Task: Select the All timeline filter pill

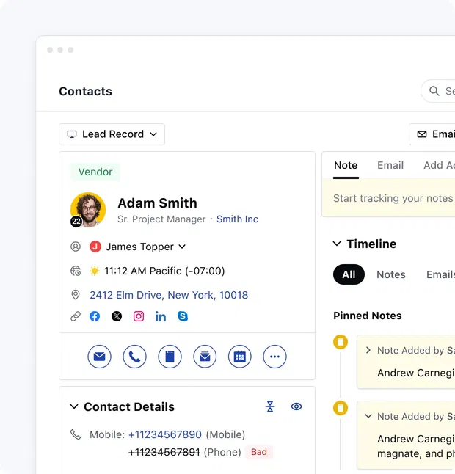Action: pyautogui.click(x=349, y=274)
